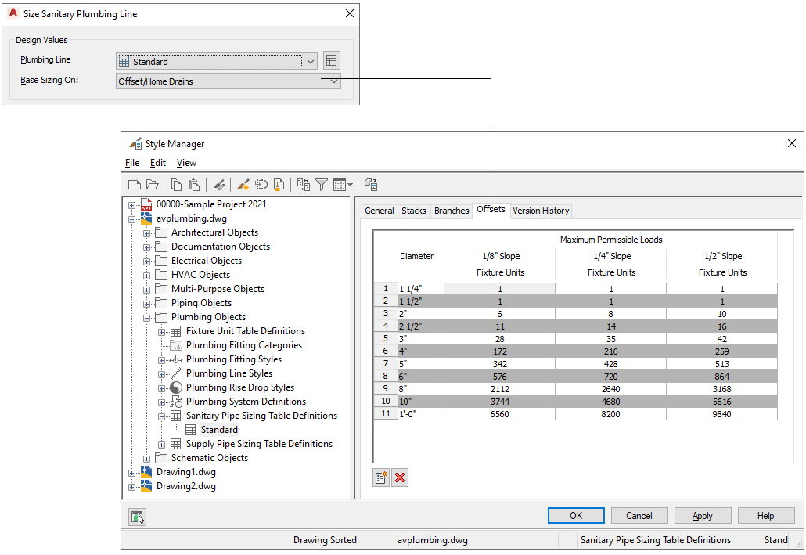Click the avplumbing.dwg drawing file icon
Image resolution: width=806 pixels, height=555 pixels.
(x=146, y=218)
